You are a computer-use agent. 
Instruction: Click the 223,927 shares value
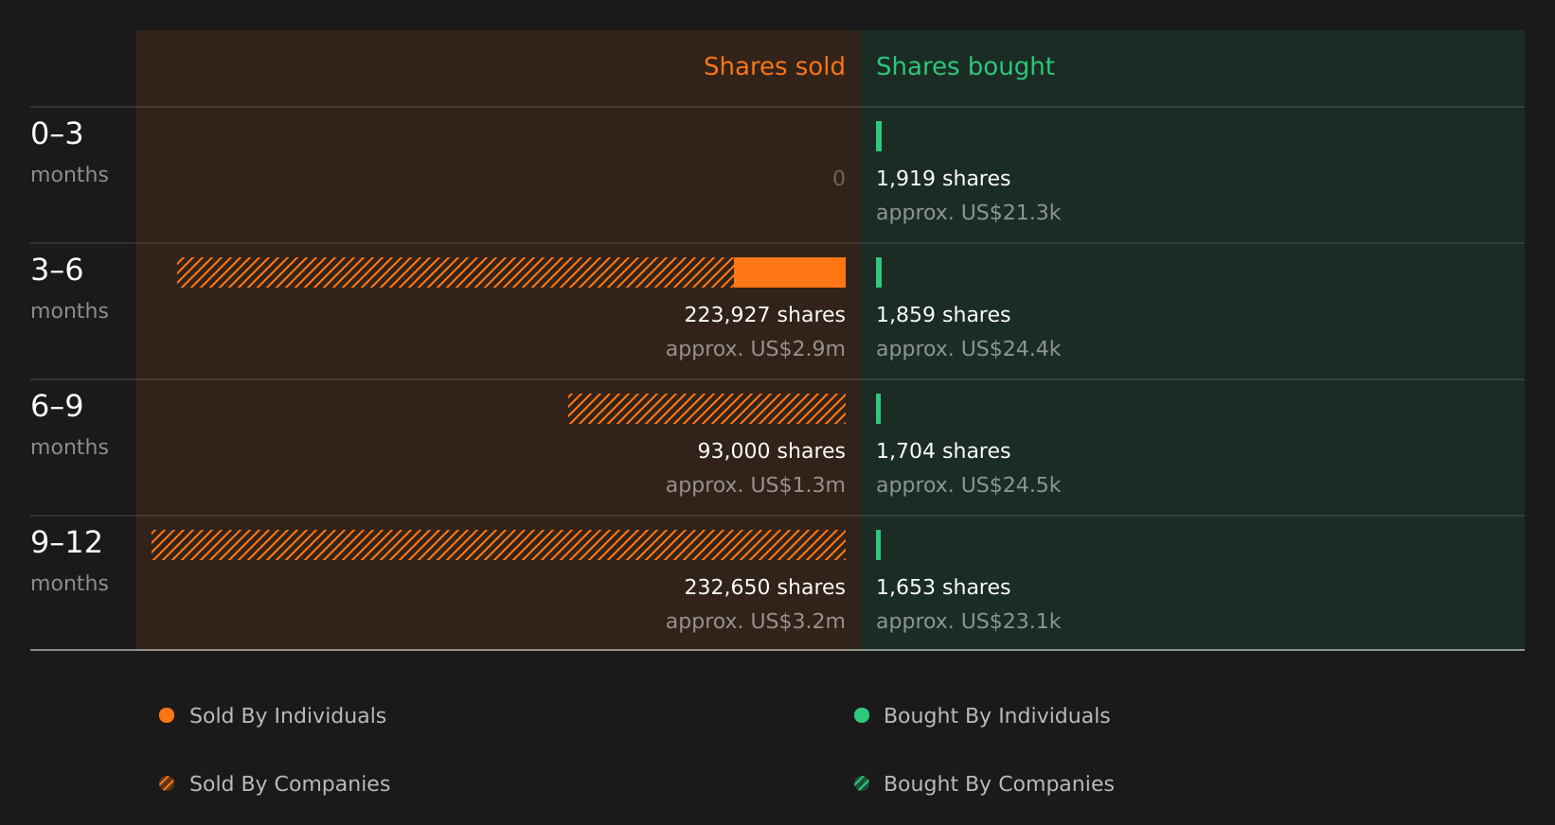tap(764, 314)
